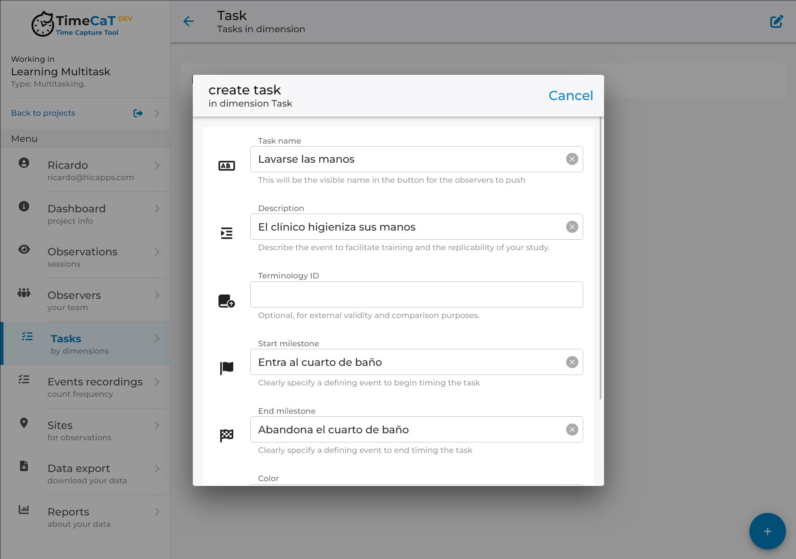Clear the End milestone field

pyautogui.click(x=572, y=430)
